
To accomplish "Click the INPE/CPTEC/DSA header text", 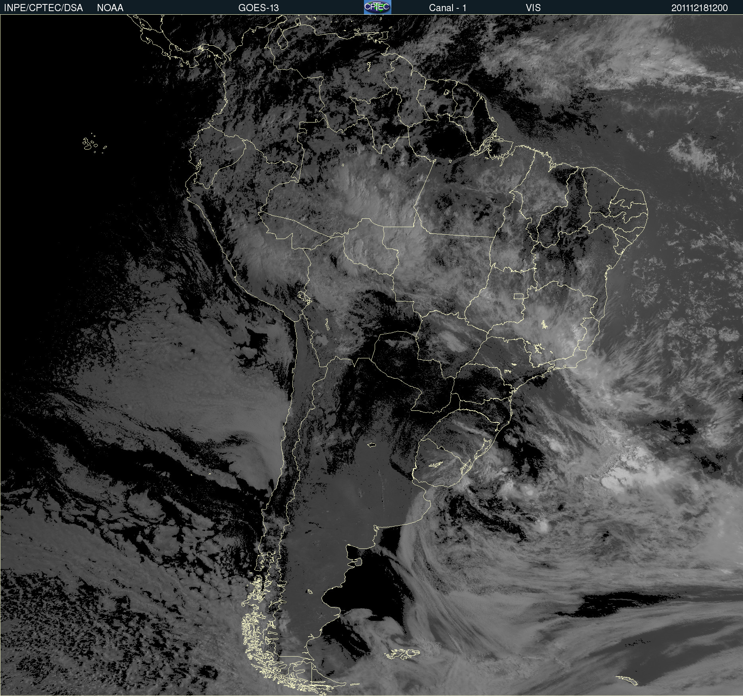I will [43, 8].
